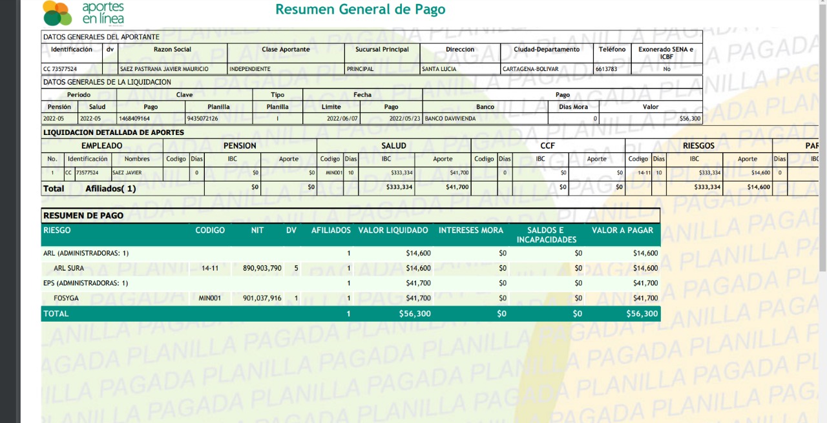Click the INTERESES MORA column header
The height and width of the screenshot is (423, 827).
click(470, 231)
